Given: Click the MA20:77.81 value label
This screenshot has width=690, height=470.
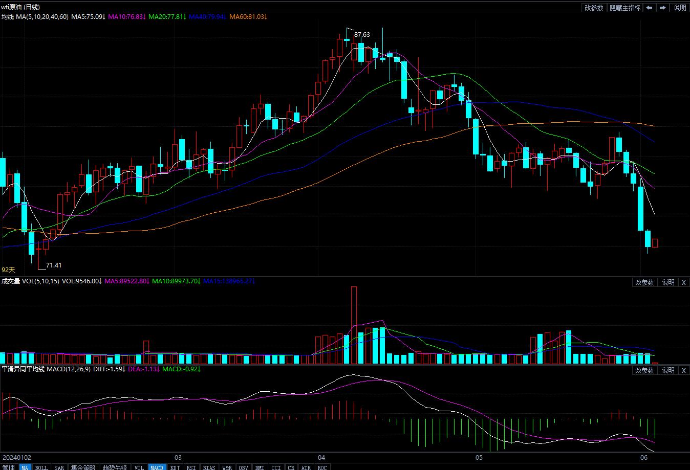Looking at the screenshot, I should pos(167,17).
